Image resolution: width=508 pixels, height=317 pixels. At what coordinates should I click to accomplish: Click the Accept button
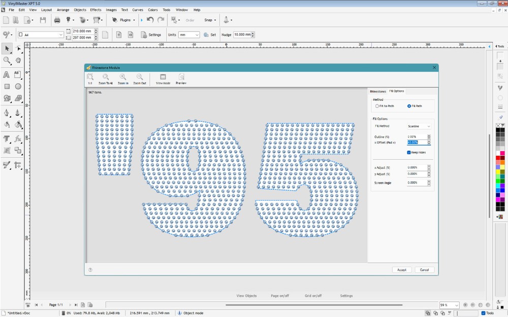click(x=402, y=270)
